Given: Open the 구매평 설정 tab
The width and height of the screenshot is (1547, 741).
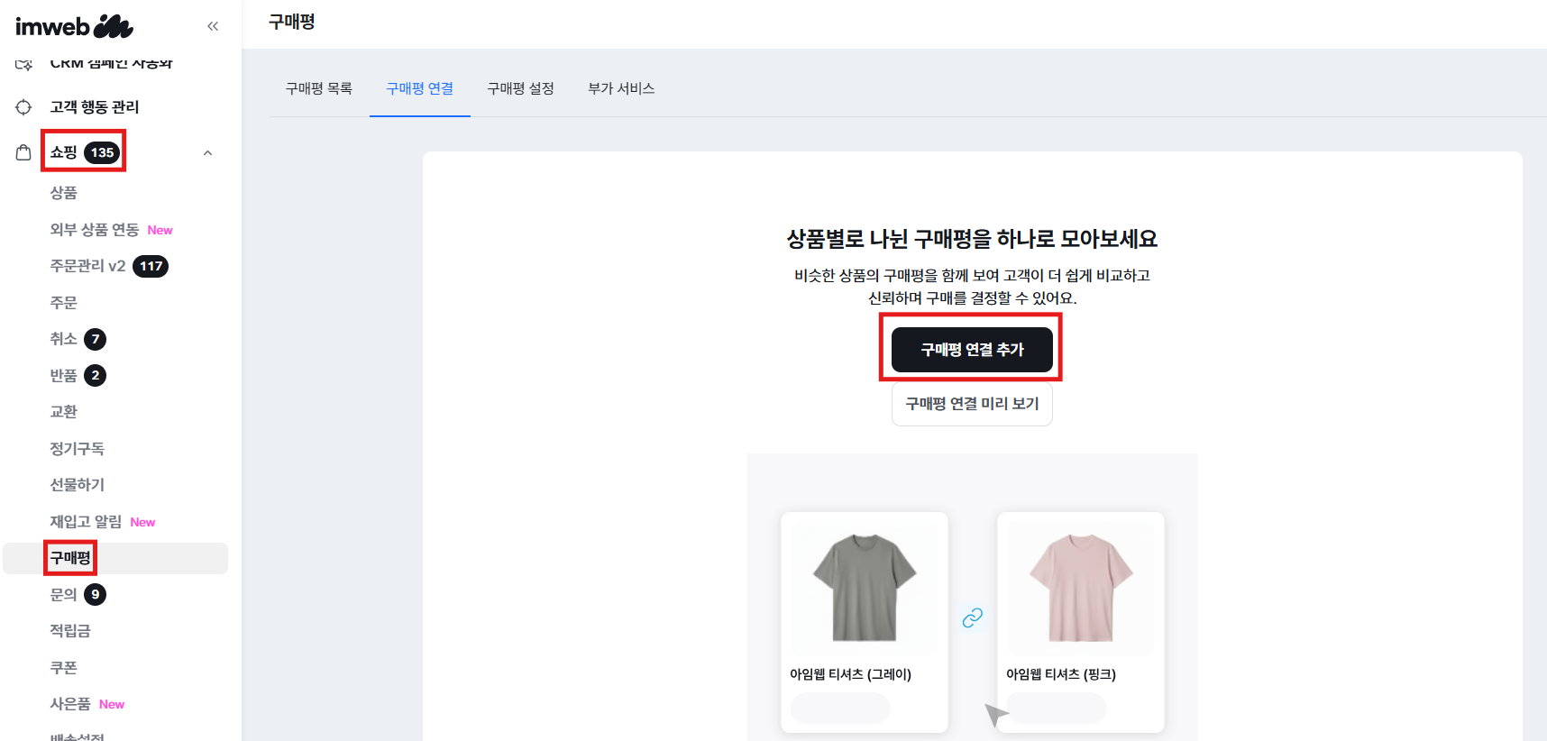Looking at the screenshot, I should click(520, 88).
